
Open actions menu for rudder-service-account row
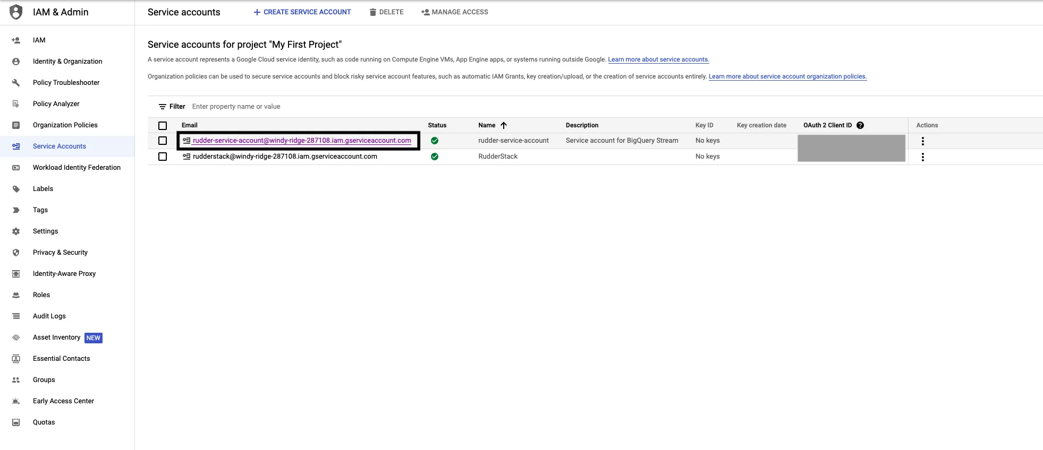(x=923, y=141)
